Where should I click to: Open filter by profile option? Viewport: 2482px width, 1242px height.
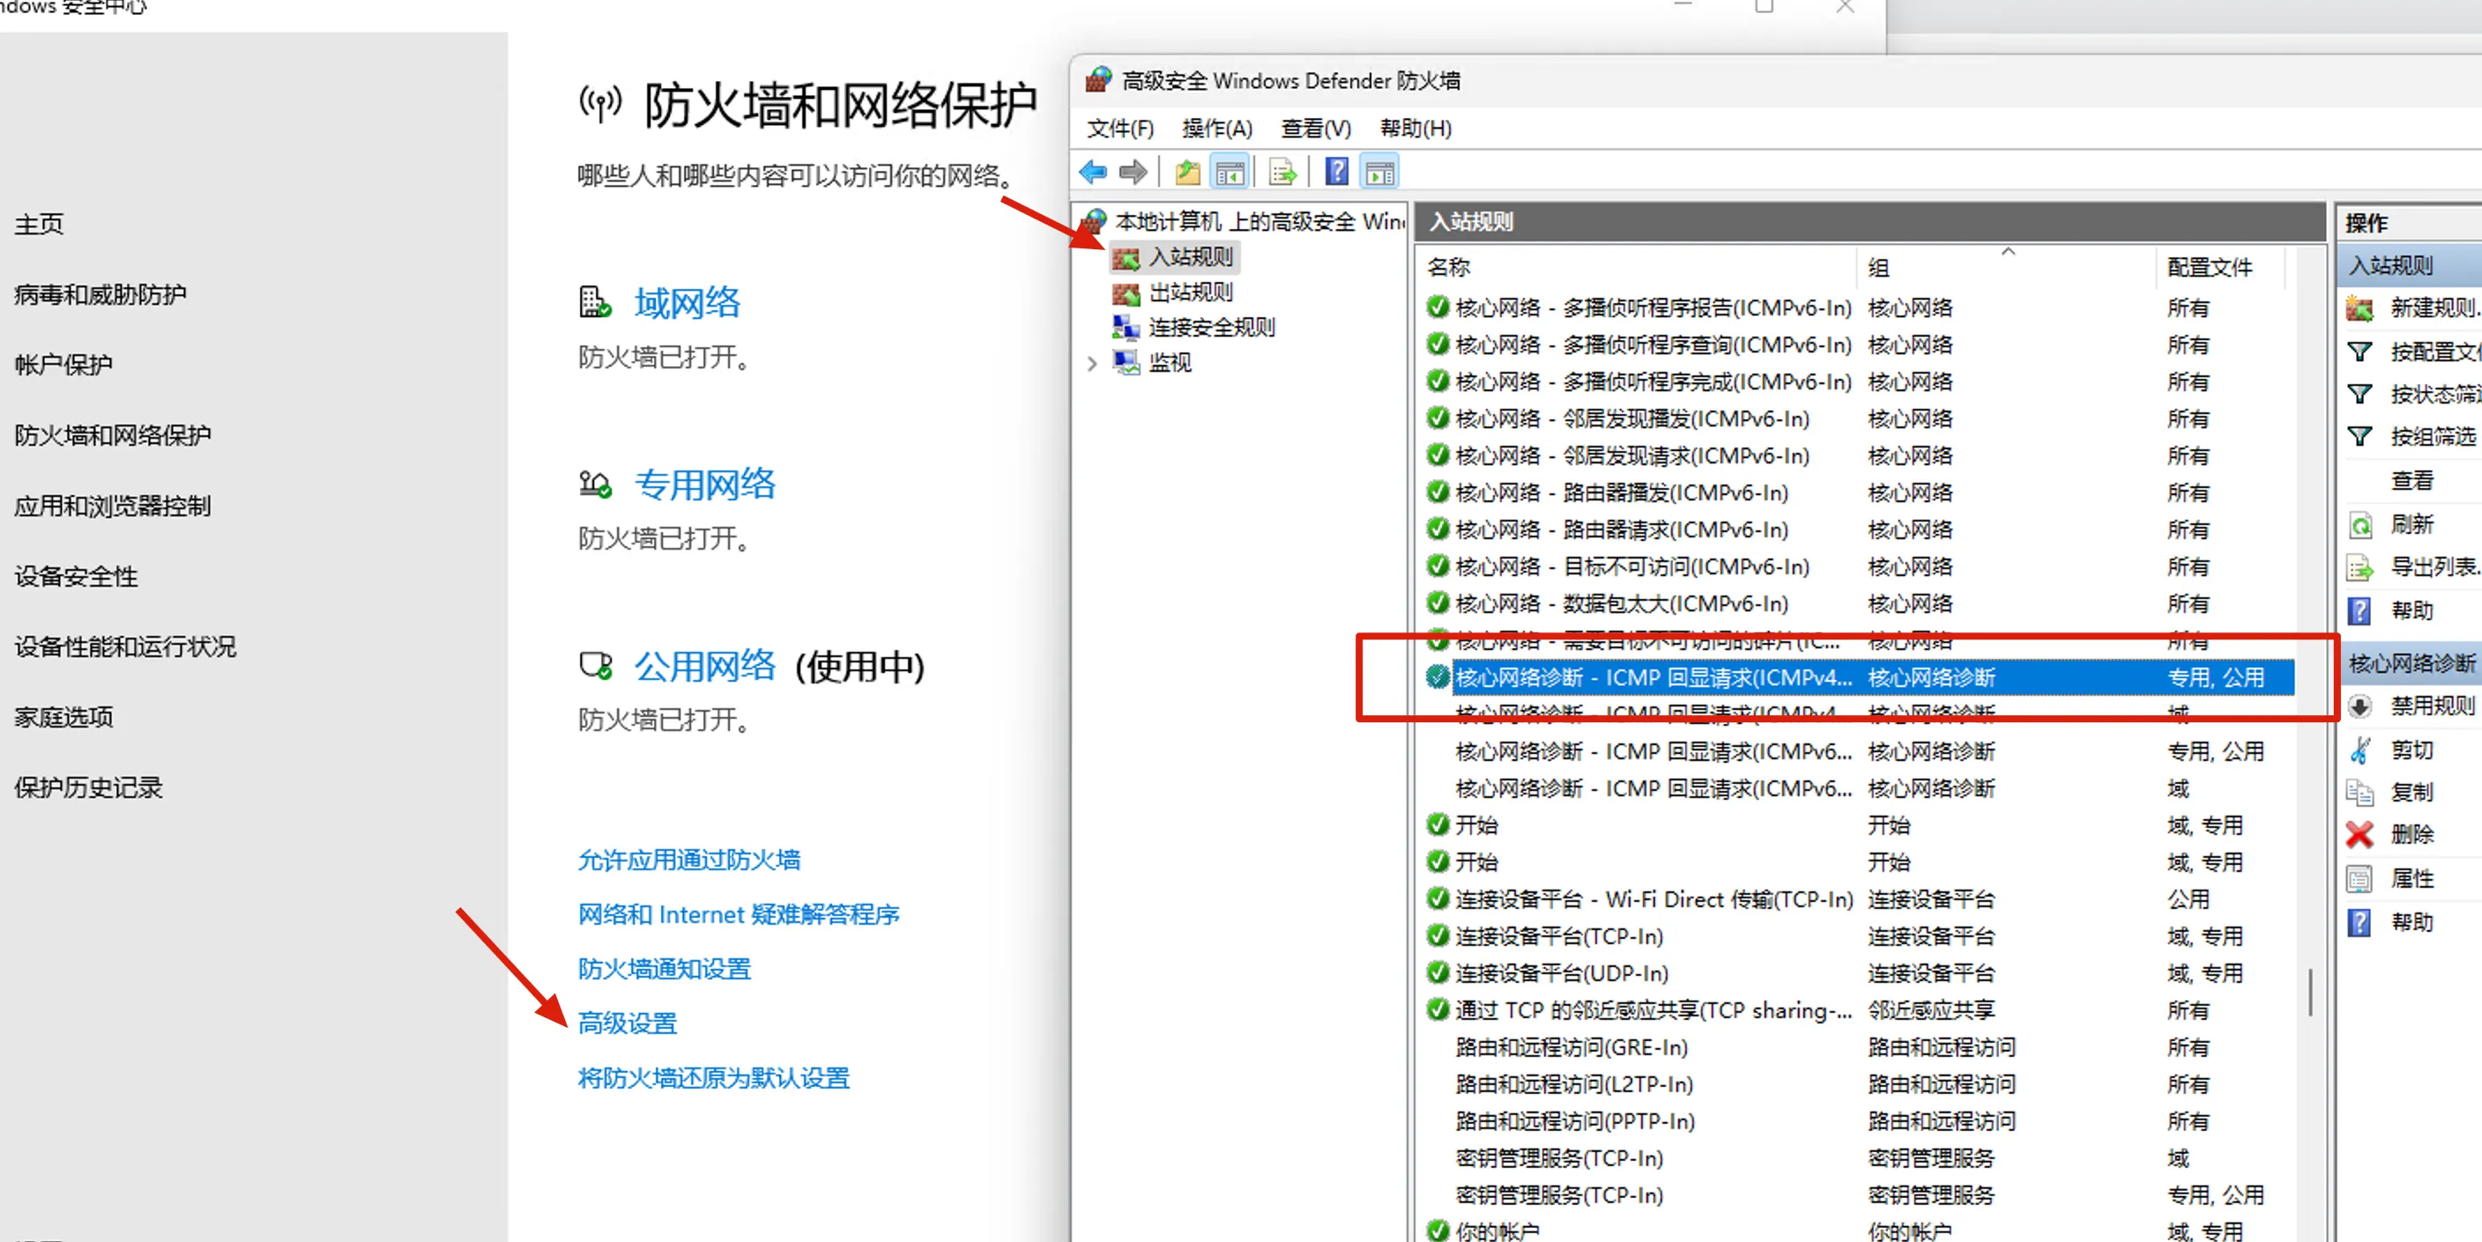coord(2432,351)
